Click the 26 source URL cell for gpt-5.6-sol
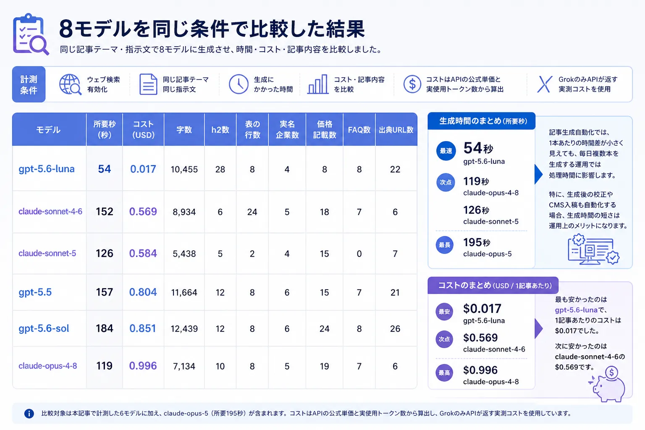This screenshot has height=430, width=645. [395, 329]
